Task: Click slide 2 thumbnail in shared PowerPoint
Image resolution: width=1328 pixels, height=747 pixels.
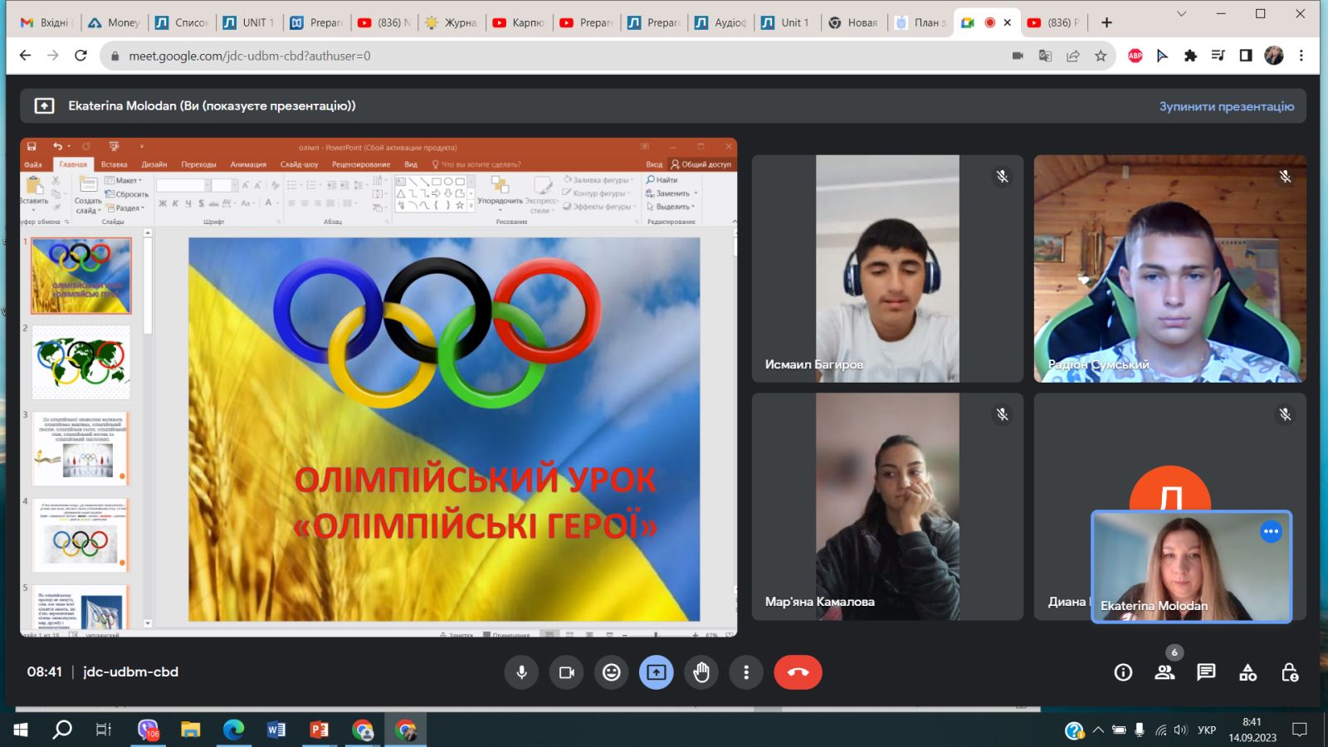Action: click(81, 363)
